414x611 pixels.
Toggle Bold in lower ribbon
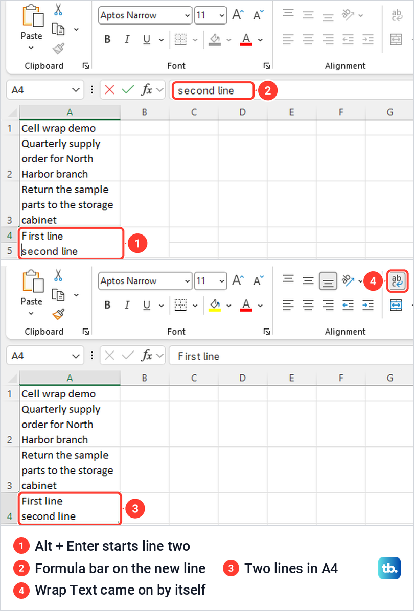(x=108, y=305)
